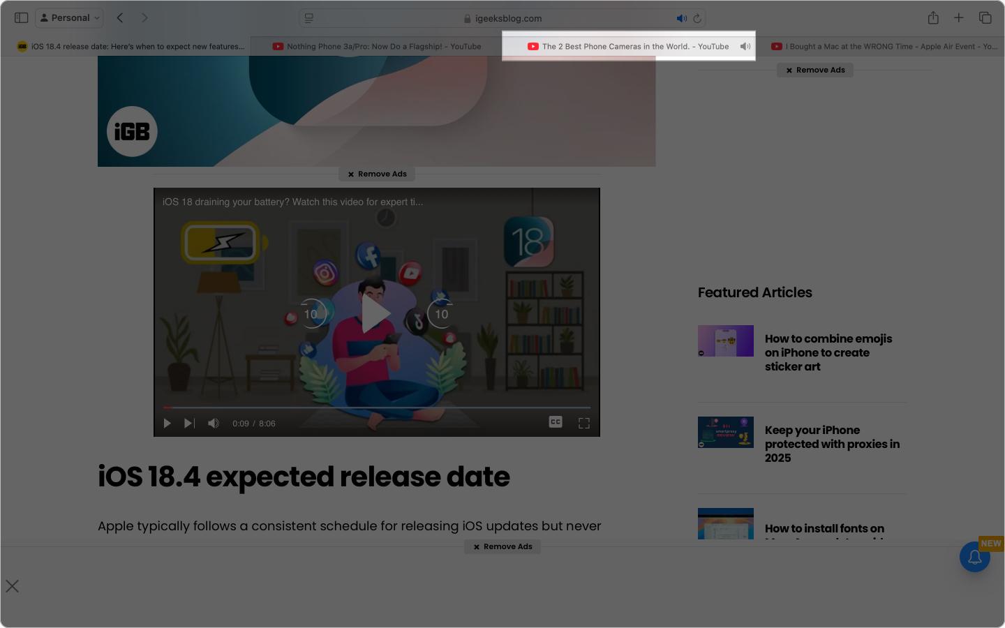This screenshot has width=1005, height=628.
Task: Toggle closed captions CC on video
Action: tap(556, 421)
